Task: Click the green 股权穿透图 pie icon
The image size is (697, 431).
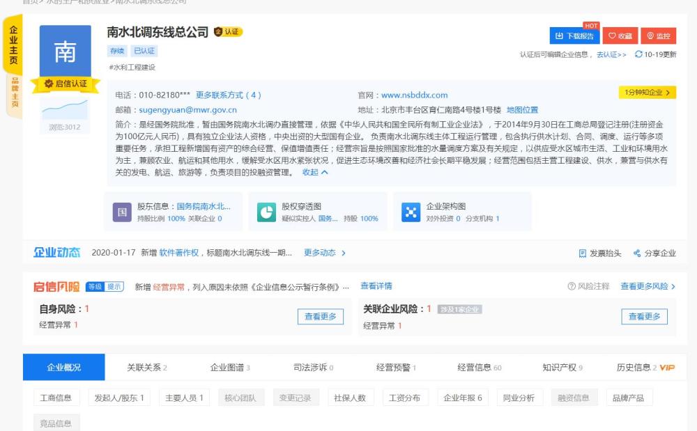Action: [x=267, y=212]
